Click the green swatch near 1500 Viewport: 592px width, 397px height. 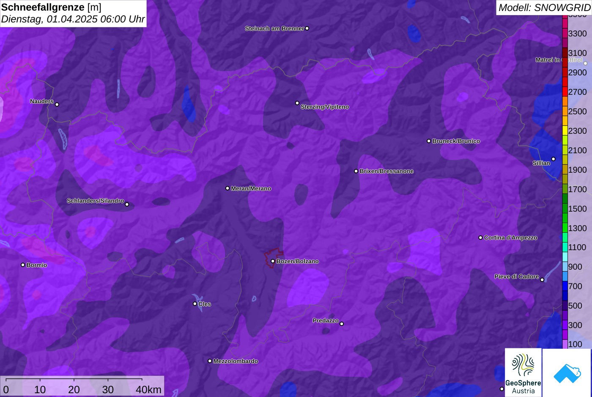[x=565, y=209]
